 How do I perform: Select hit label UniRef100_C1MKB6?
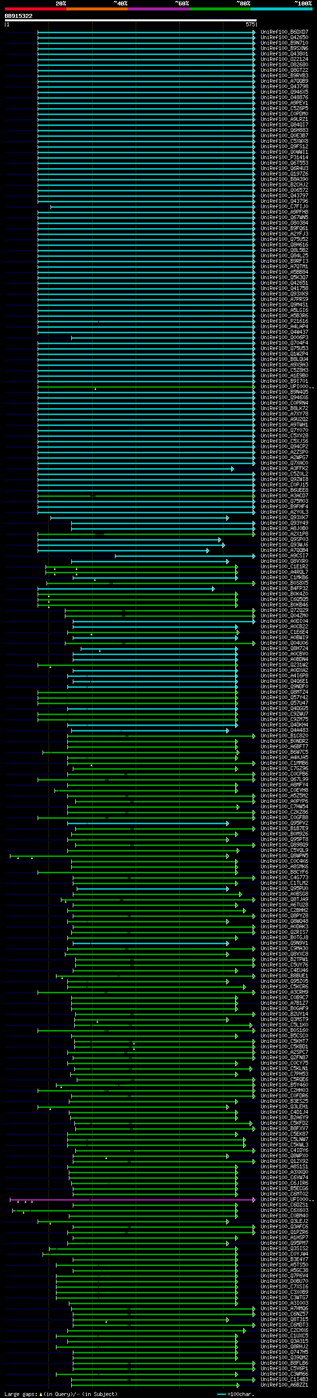tap(284, 577)
